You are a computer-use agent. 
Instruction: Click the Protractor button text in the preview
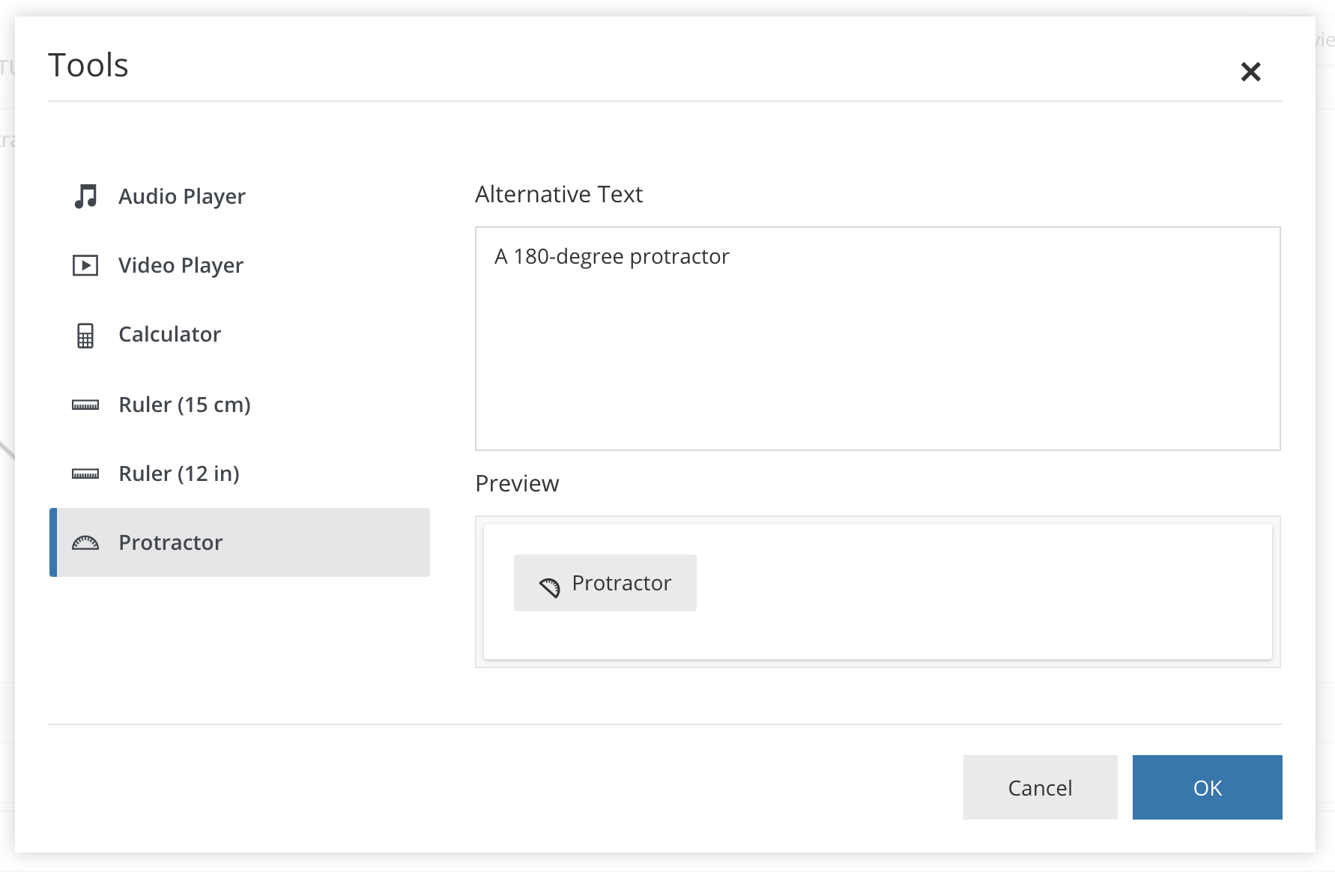tap(621, 583)
